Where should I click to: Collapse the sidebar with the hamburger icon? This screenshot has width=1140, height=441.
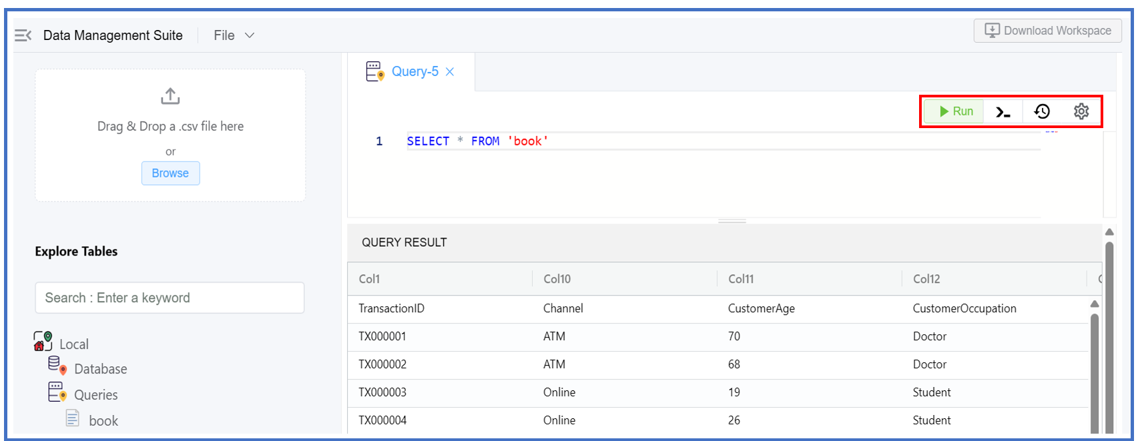point(23,35)
